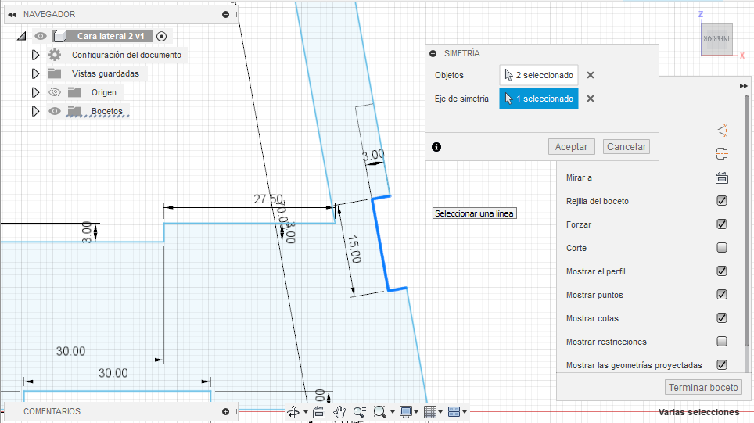Click the sketch palette vertical scrollbar
The height and width of the screenshot is (423, 754).
click(x=746, y=220)
